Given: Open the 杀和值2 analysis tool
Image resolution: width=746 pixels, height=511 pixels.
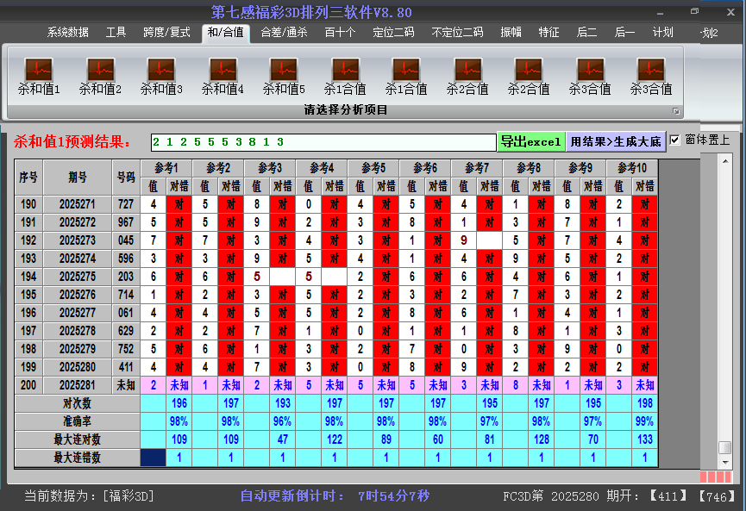Looking at the screenshot, I should (99, 73).
